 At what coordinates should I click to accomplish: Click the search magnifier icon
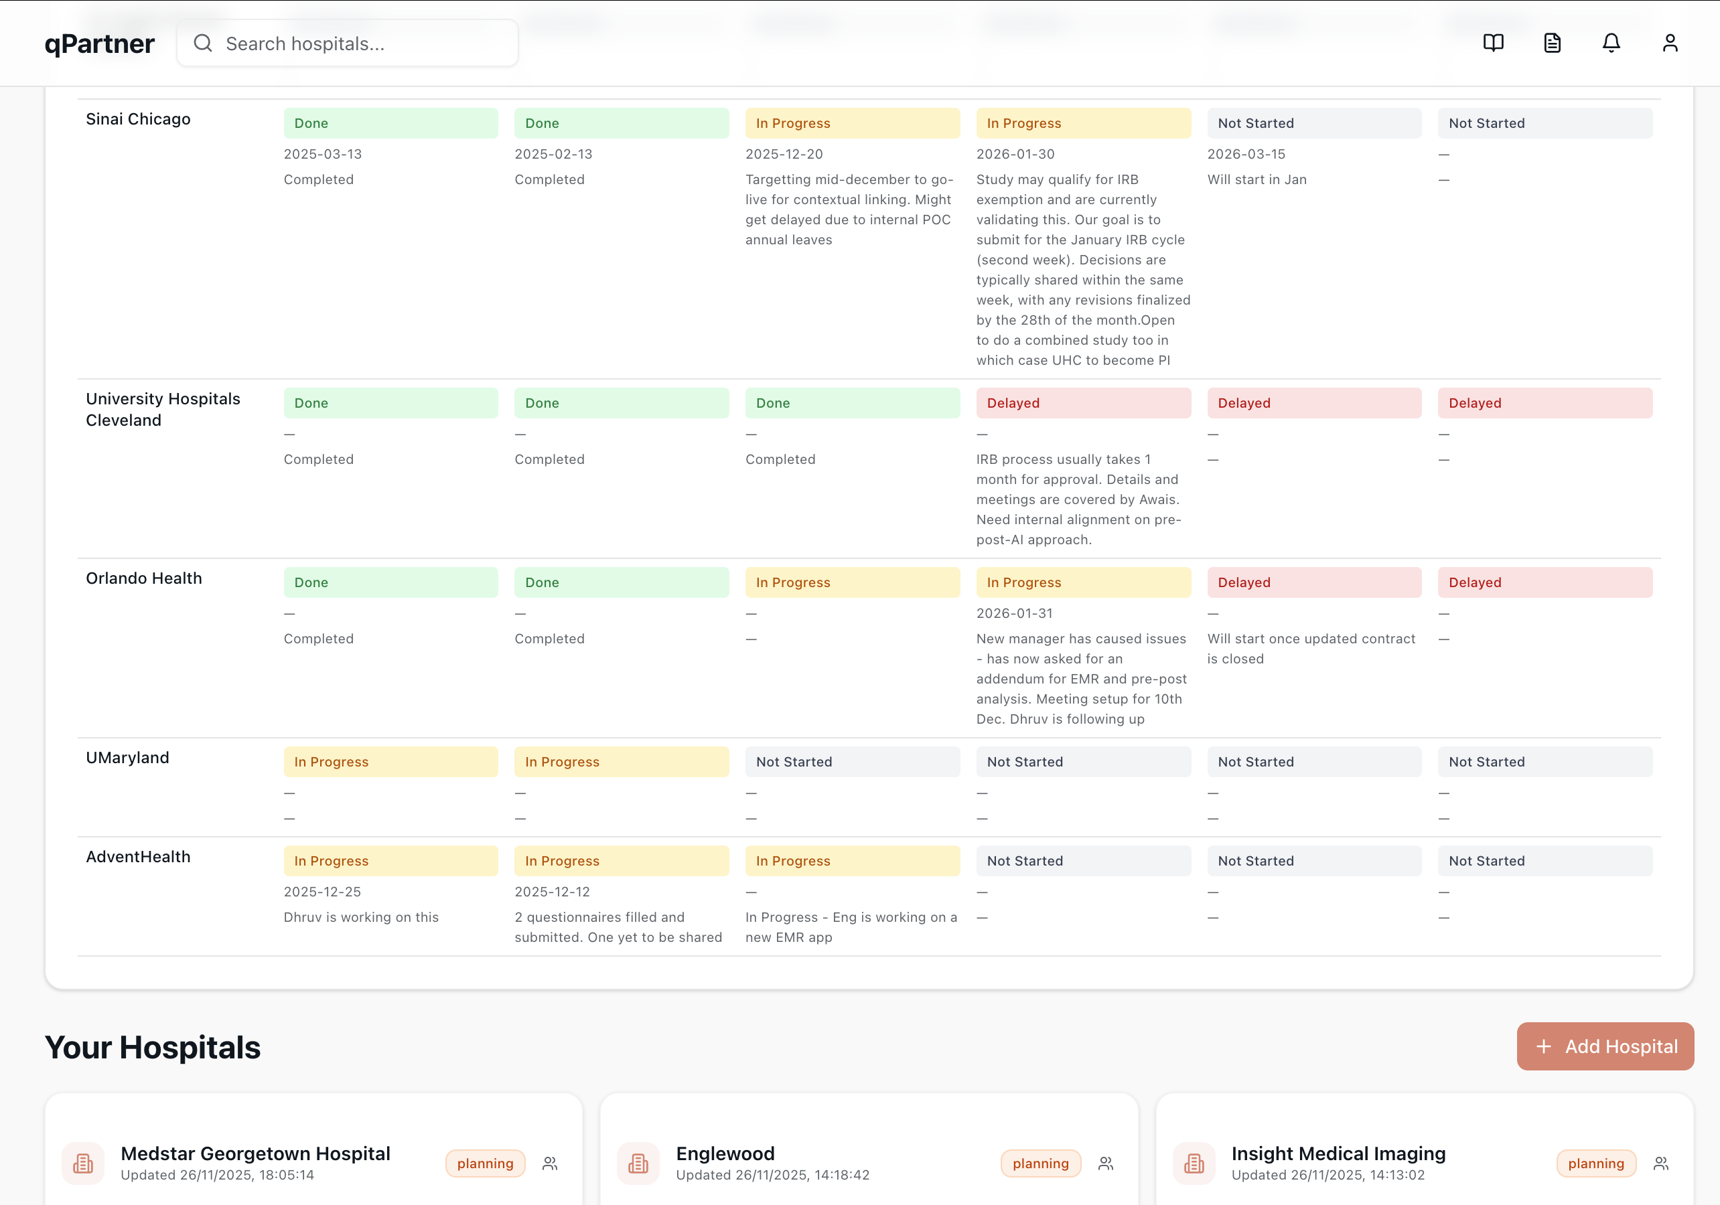202,44
